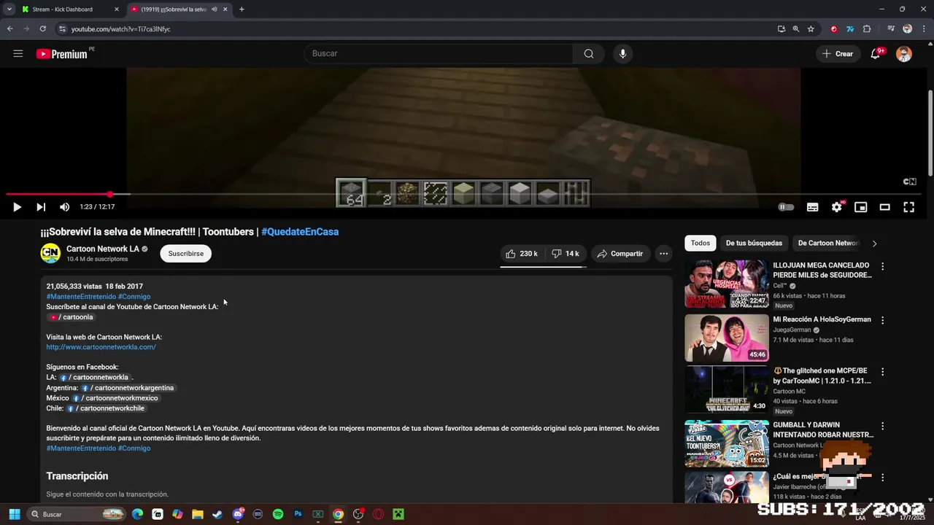This screenshot has height=525, width=934.
Task: Enter fullscreen mode
Action: pos(908,207)
